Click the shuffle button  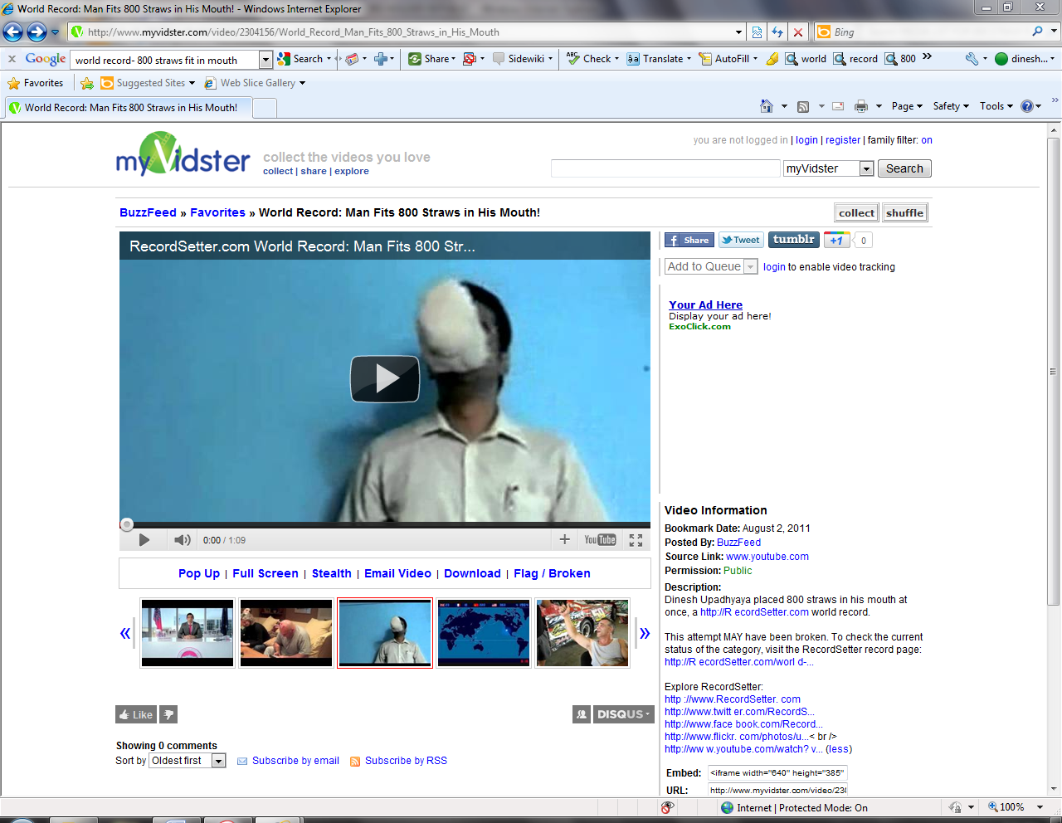pyautogui.click(x=904, y=213)
